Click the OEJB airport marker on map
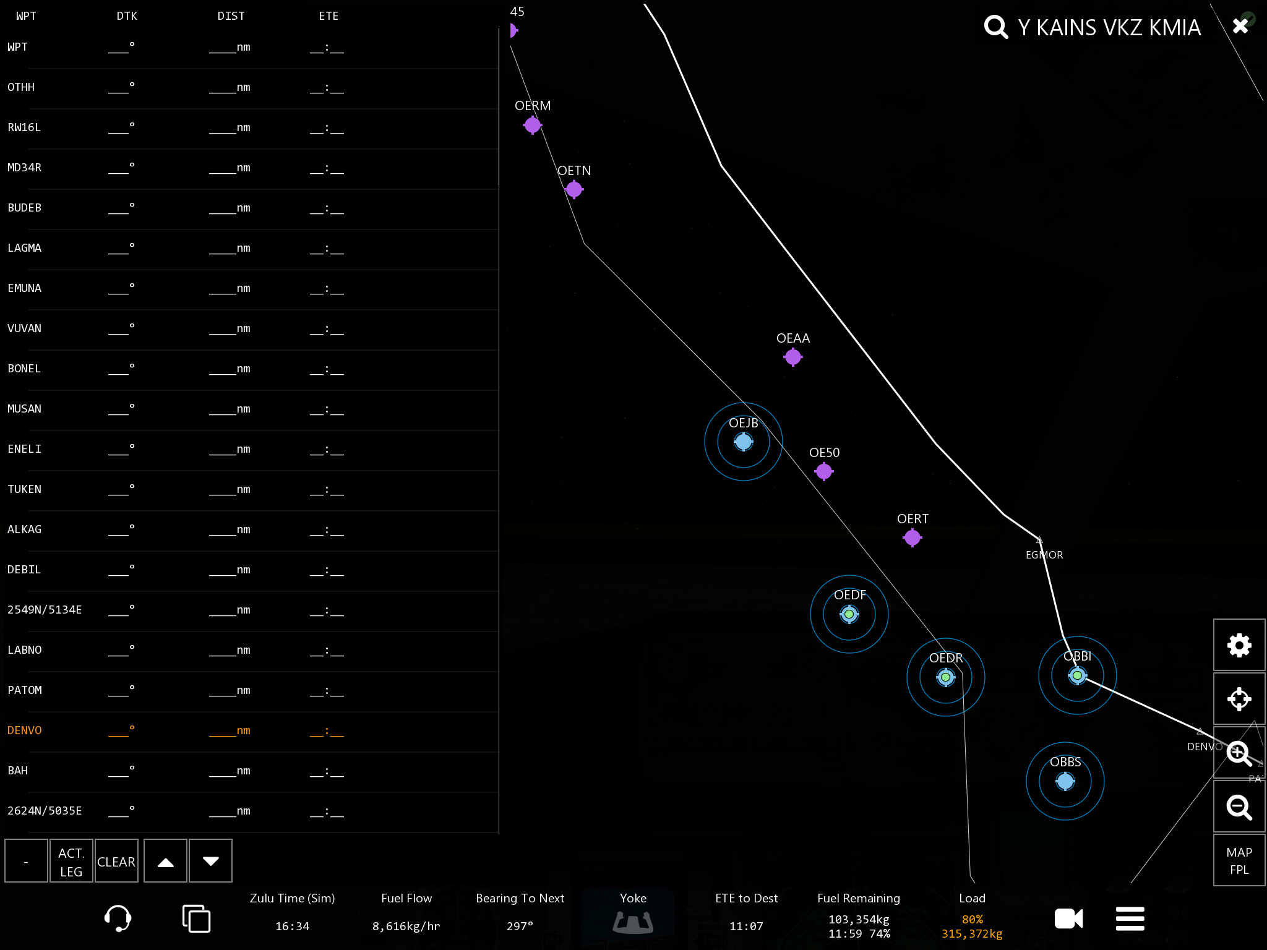Screen dimensions: 1267x950 click(x=743, y=442)
